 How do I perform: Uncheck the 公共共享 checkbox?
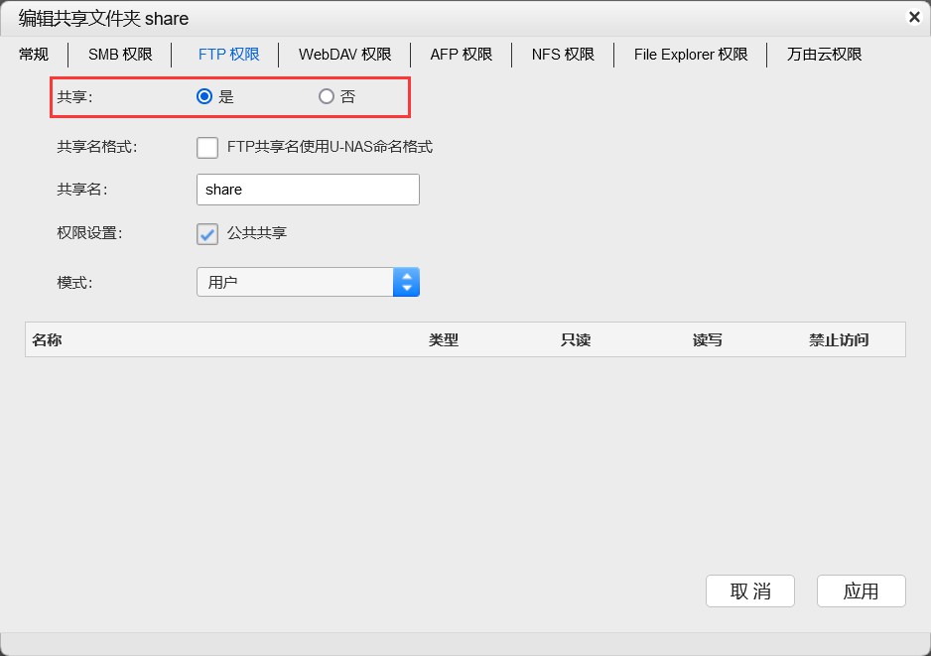207,233
